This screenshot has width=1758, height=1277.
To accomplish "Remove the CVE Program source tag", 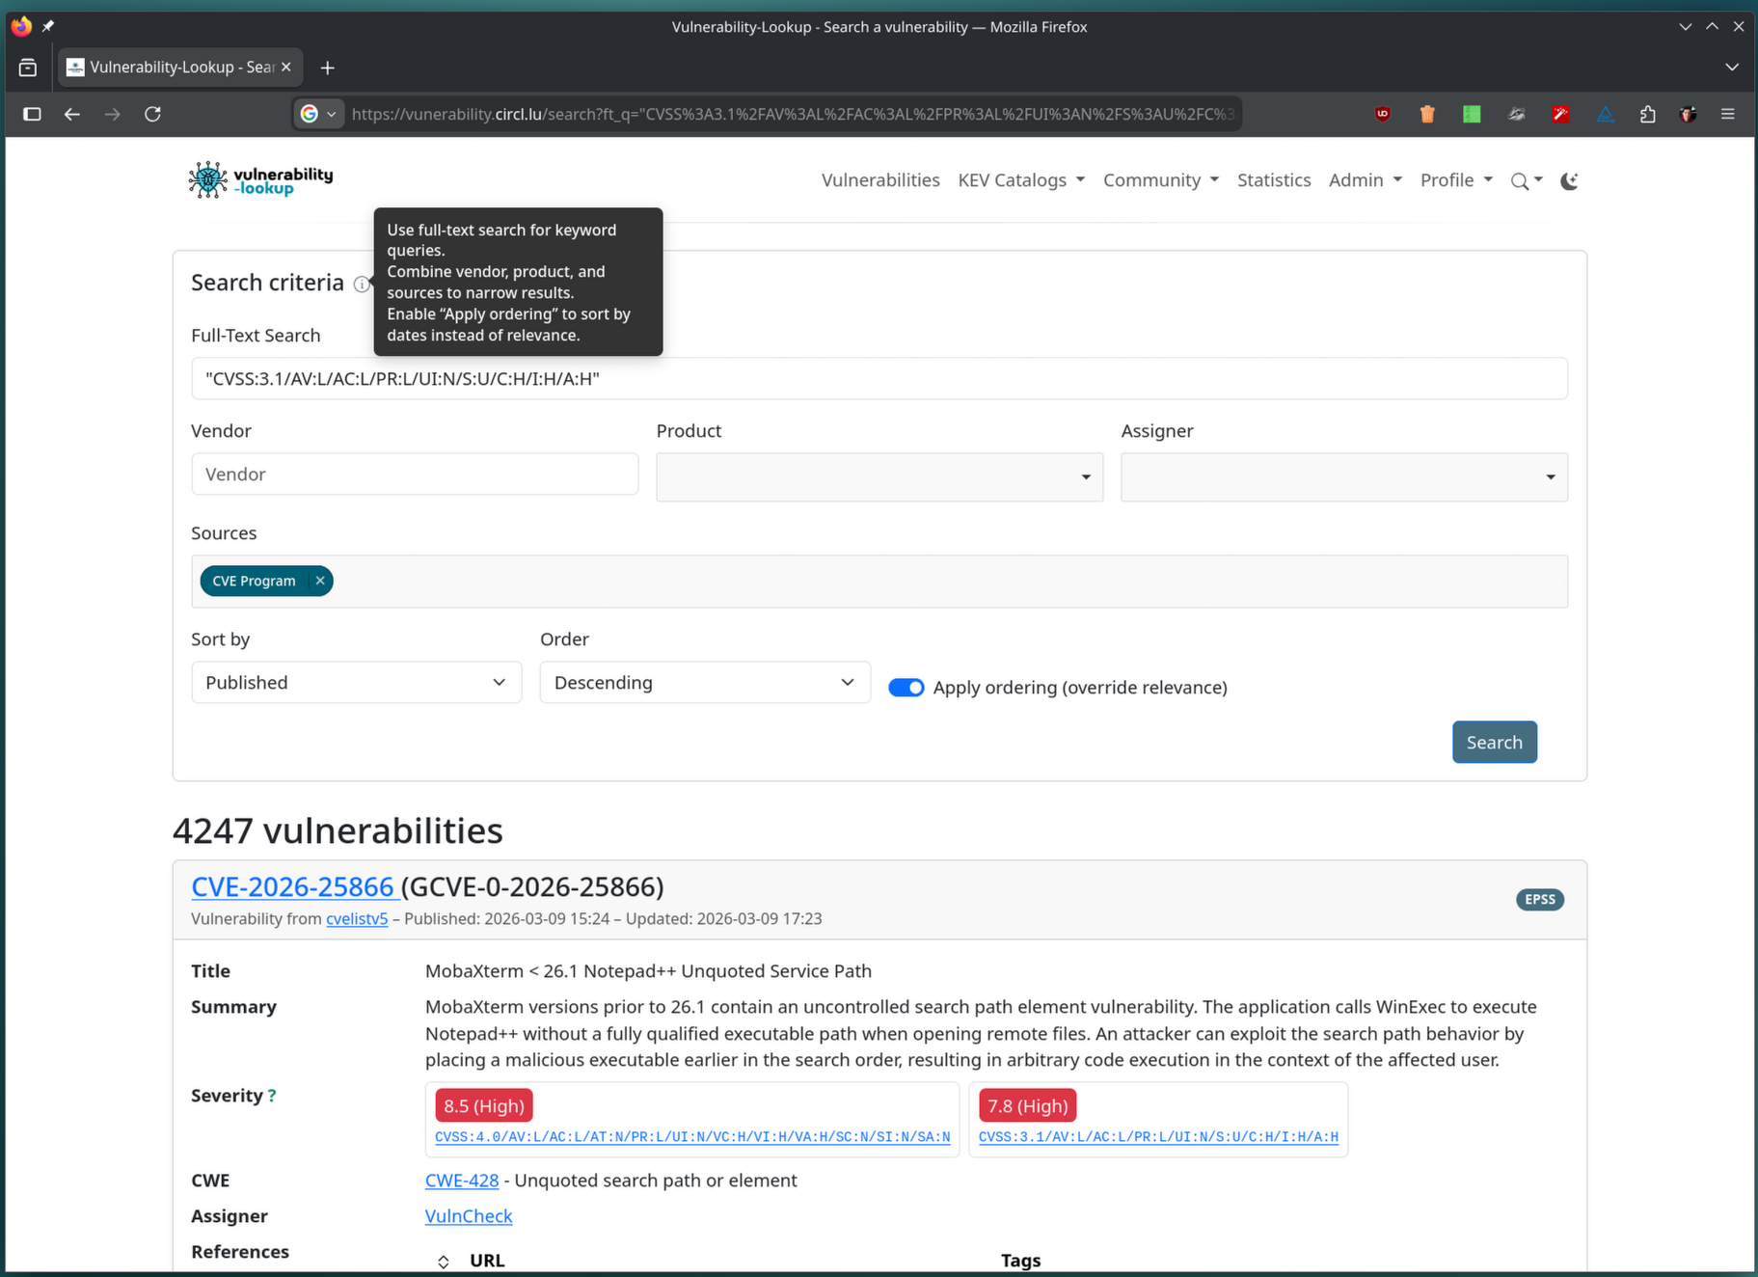I will point(320,581).
